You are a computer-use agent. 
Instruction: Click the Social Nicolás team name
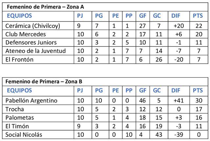pyautogui.click(x=24, y=134)
